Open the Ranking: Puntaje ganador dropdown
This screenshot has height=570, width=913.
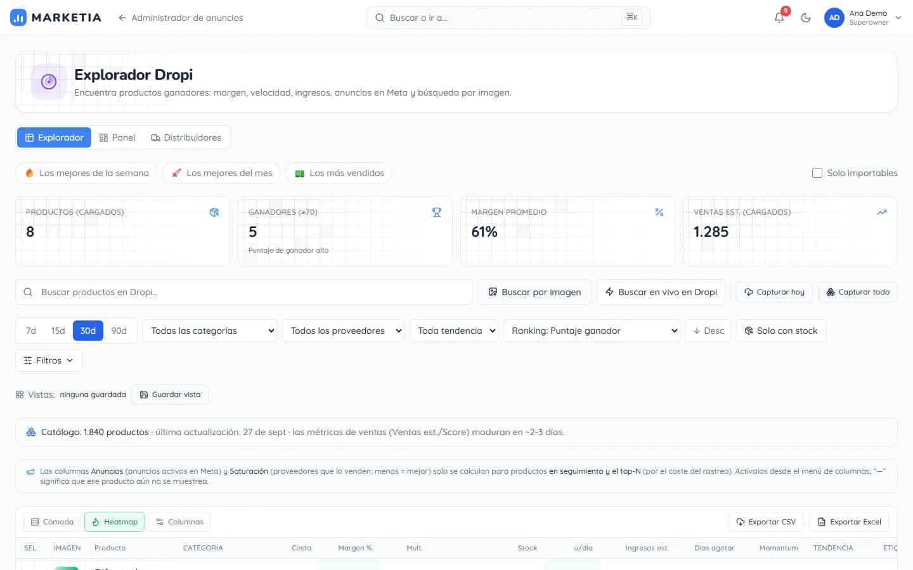592,331
